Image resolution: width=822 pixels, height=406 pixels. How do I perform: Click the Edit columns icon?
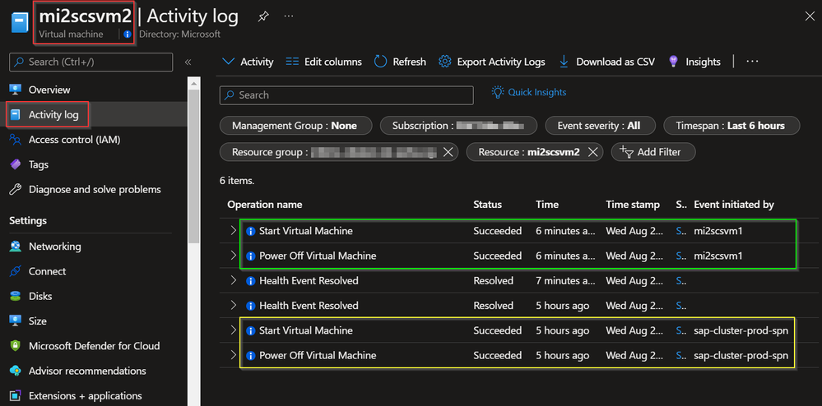pyautogui.click(x=292, y=62)
